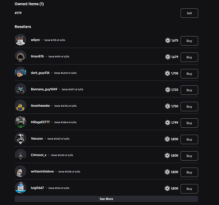Open ilovethewoke's avatar thumbnail
This screenshot has width=219, height=205.
pyautogui.click(x=21, y=106)
